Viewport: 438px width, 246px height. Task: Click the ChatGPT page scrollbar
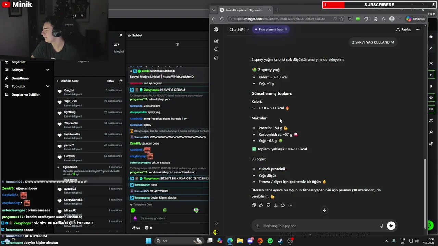point(425,194)
